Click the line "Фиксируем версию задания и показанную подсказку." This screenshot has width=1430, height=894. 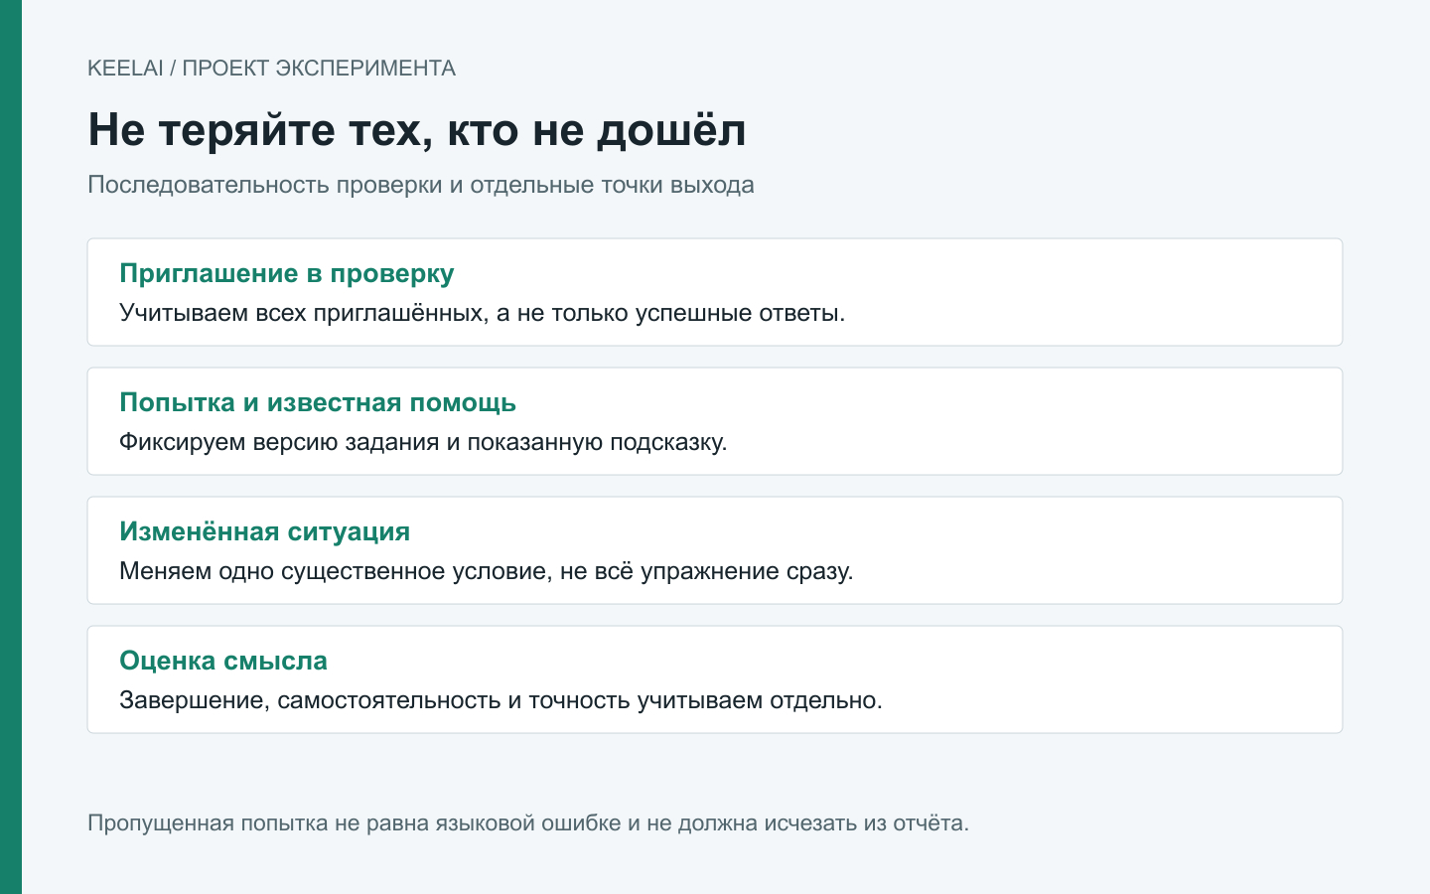click(x=423, y=442)
